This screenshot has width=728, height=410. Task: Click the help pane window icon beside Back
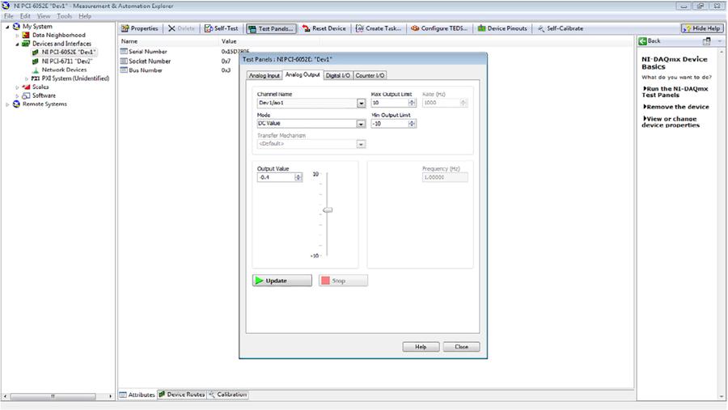tap(707, 41)
